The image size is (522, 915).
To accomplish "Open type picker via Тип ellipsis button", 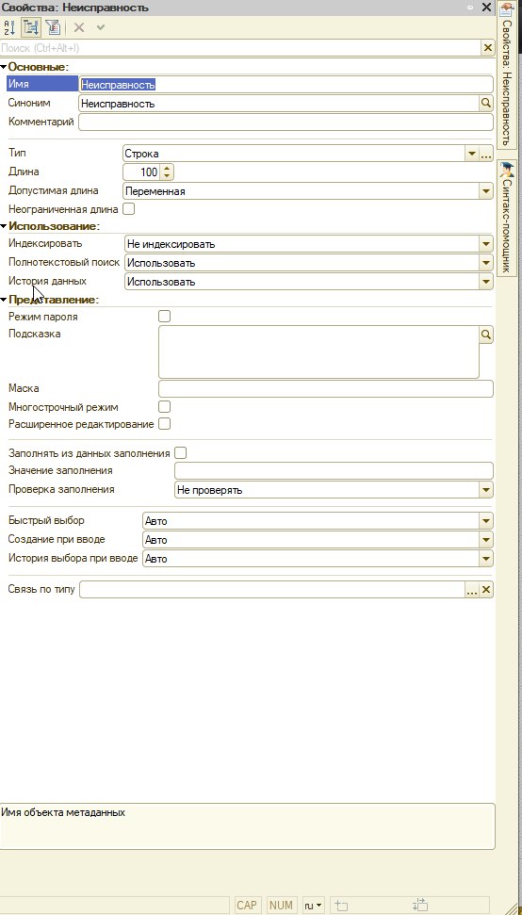I will 486,154.
